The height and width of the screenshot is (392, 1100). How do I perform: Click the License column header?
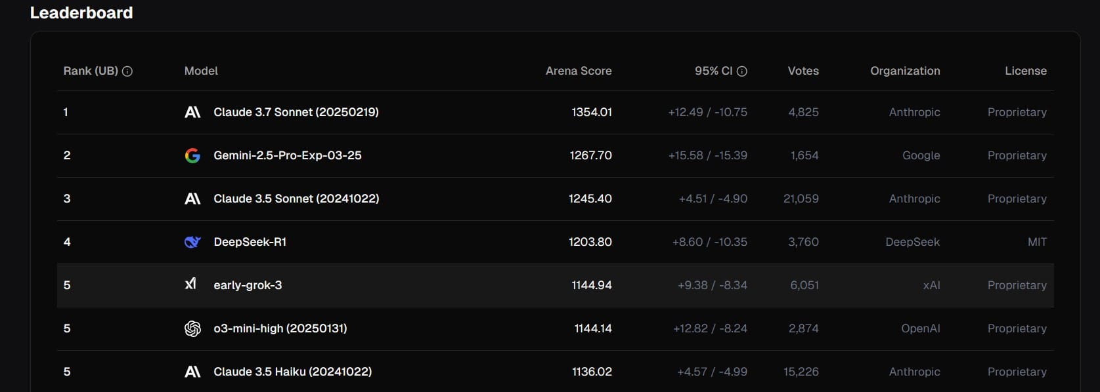1025,71
